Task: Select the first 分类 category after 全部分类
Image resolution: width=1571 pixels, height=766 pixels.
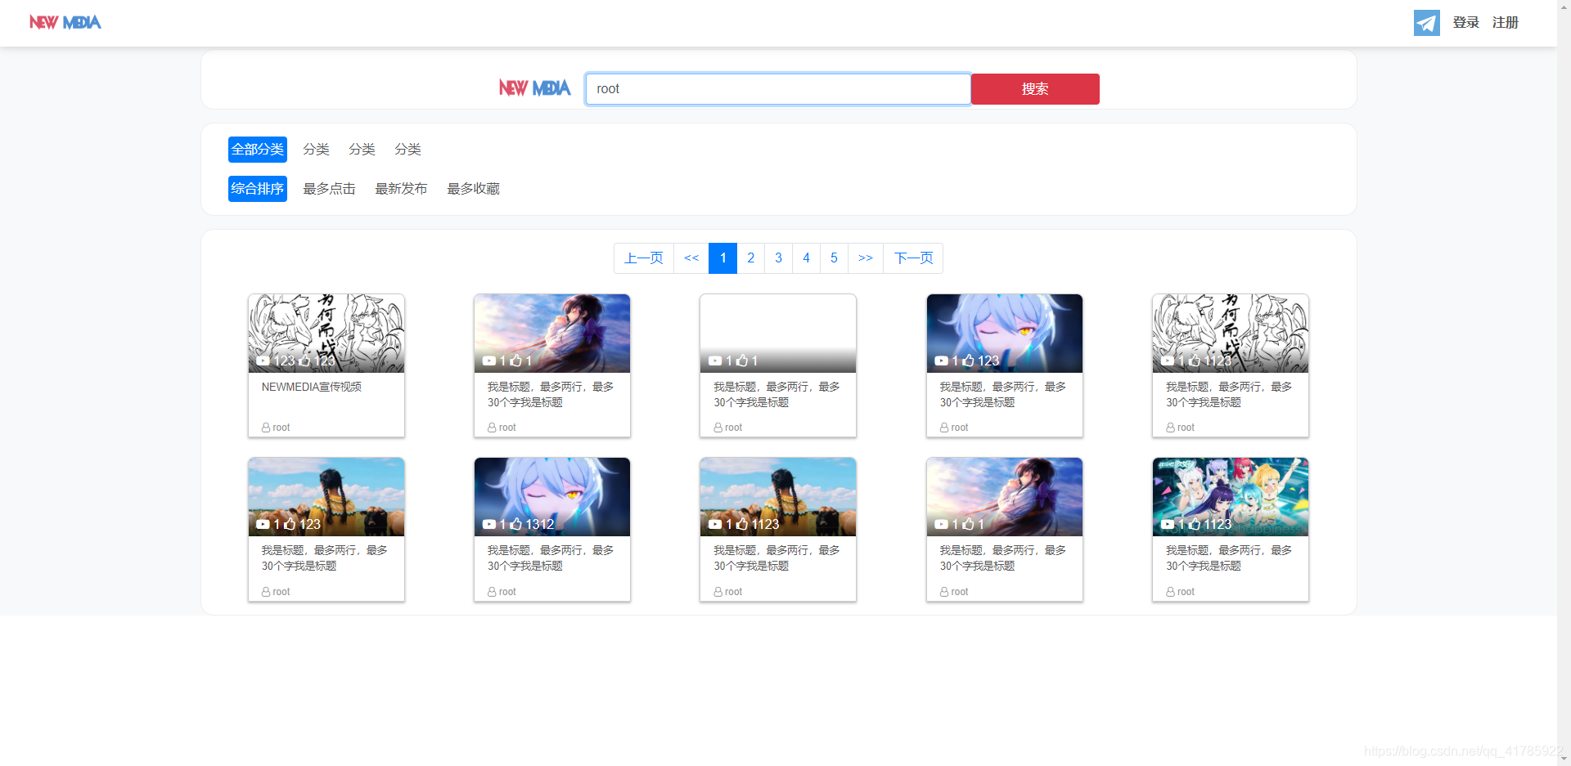Action: tap(316, 150)
